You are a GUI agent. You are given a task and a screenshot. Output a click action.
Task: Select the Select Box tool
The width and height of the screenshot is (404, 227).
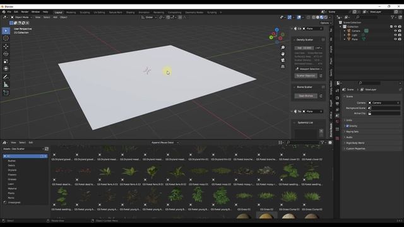coord(6,31)
